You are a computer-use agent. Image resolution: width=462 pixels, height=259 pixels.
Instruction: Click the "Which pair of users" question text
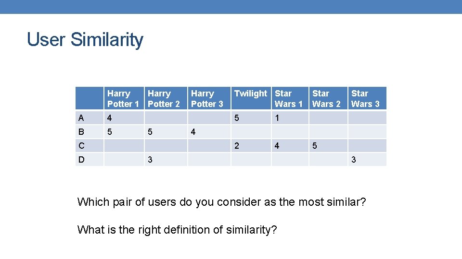click(221, 202)
